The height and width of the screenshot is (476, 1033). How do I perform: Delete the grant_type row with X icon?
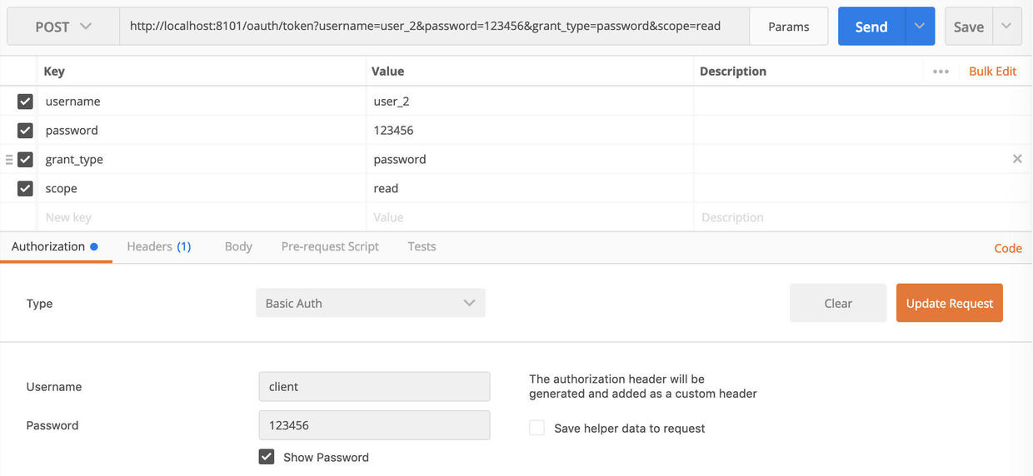pyautogui.click(x=1017, y=159)
